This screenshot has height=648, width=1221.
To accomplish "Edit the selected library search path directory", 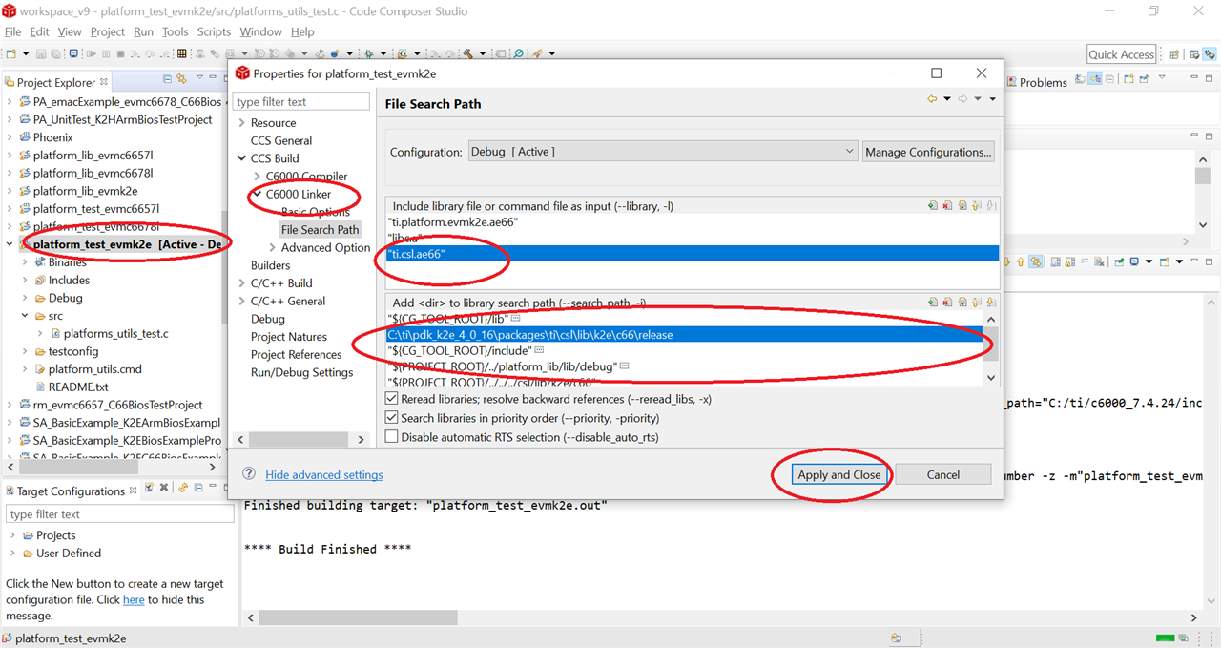I will pyautogui.click(x=962, y=303).
